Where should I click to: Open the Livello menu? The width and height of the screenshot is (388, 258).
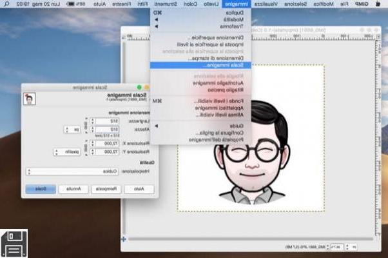211,4
